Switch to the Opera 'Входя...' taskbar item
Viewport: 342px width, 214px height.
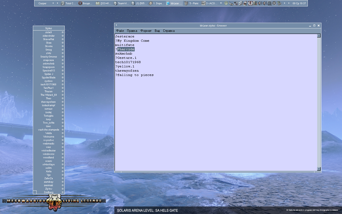(86, 3)
